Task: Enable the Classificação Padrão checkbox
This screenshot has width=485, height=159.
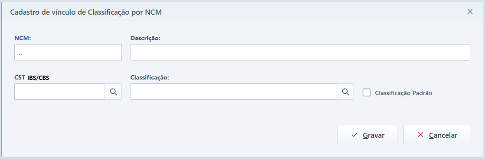Action: point(367,92)
